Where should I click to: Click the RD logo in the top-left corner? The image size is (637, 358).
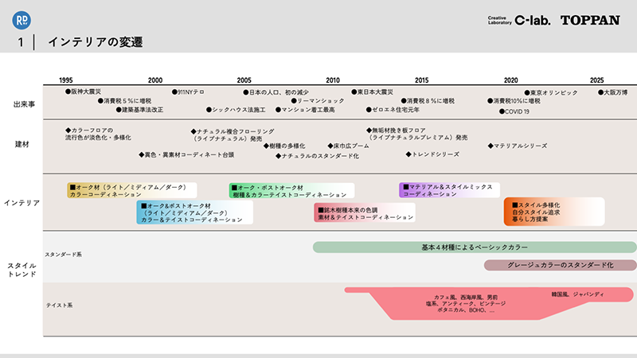pyautogui.click(x=21, y=18)
